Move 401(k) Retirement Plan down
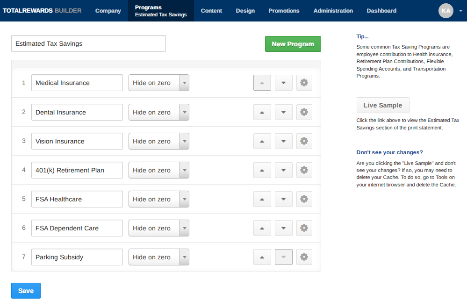This screenshot has width=467, height=300. coord(283,170)
